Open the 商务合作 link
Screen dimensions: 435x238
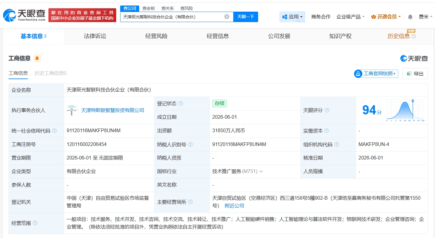(321, 17)
